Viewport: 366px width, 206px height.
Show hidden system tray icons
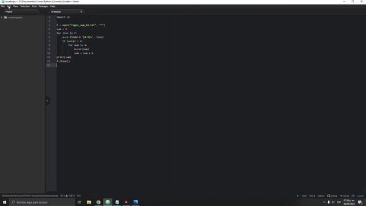[324, 202]
